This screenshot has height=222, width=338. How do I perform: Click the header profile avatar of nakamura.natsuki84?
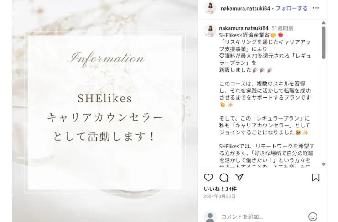tap(210, 8)
